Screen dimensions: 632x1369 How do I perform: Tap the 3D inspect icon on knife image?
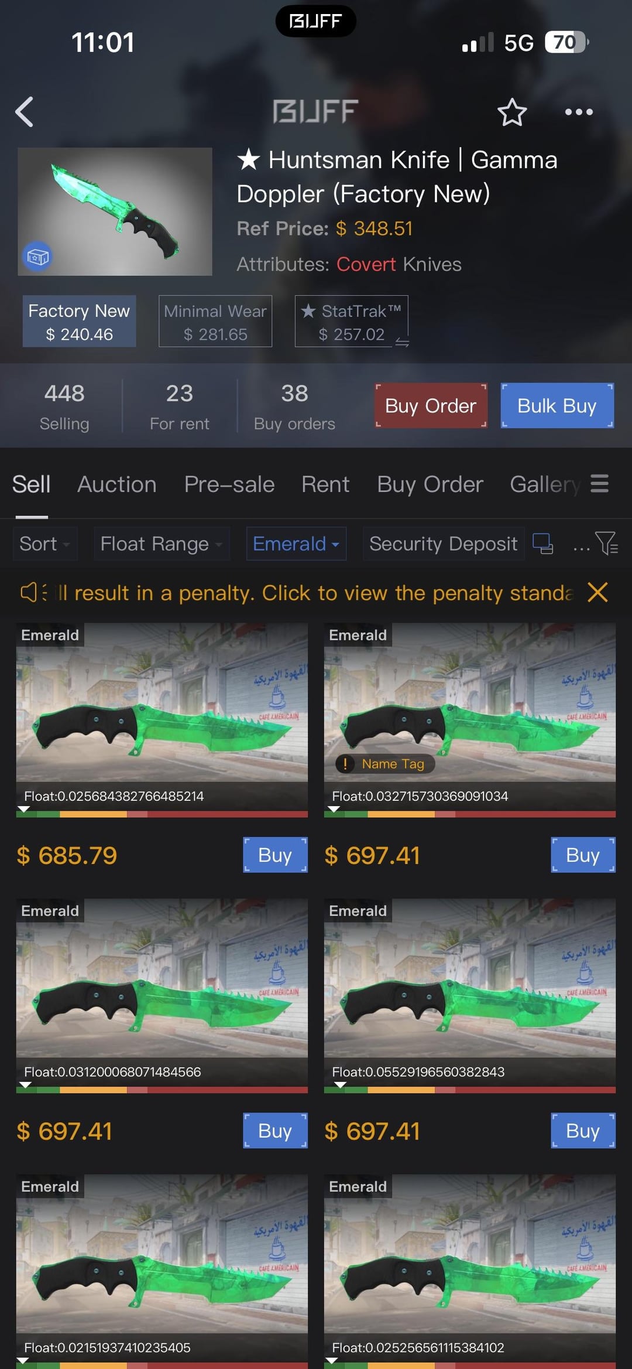37,257
